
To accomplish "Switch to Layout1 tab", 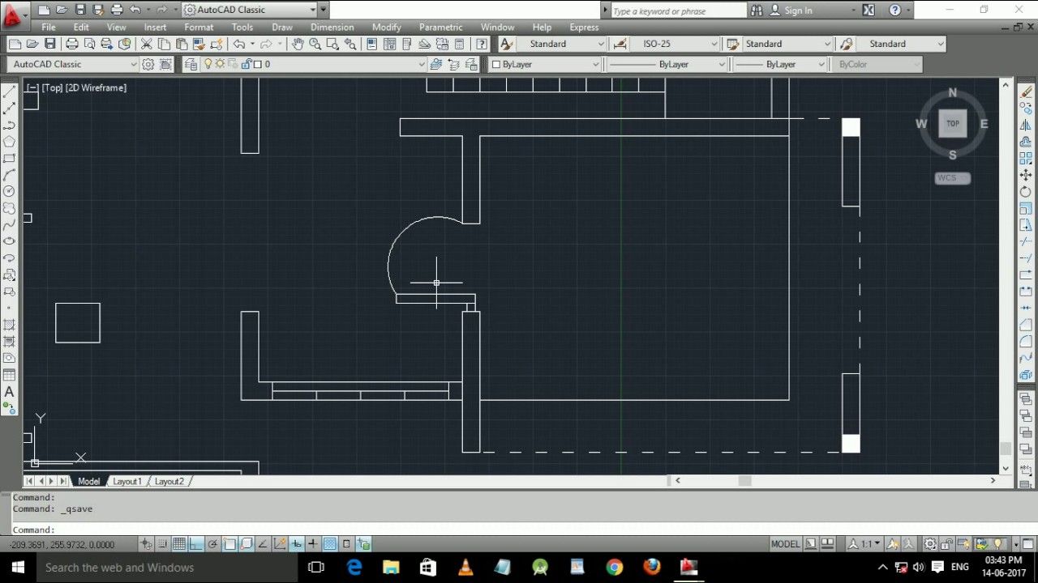I will [x=127, y=481].
